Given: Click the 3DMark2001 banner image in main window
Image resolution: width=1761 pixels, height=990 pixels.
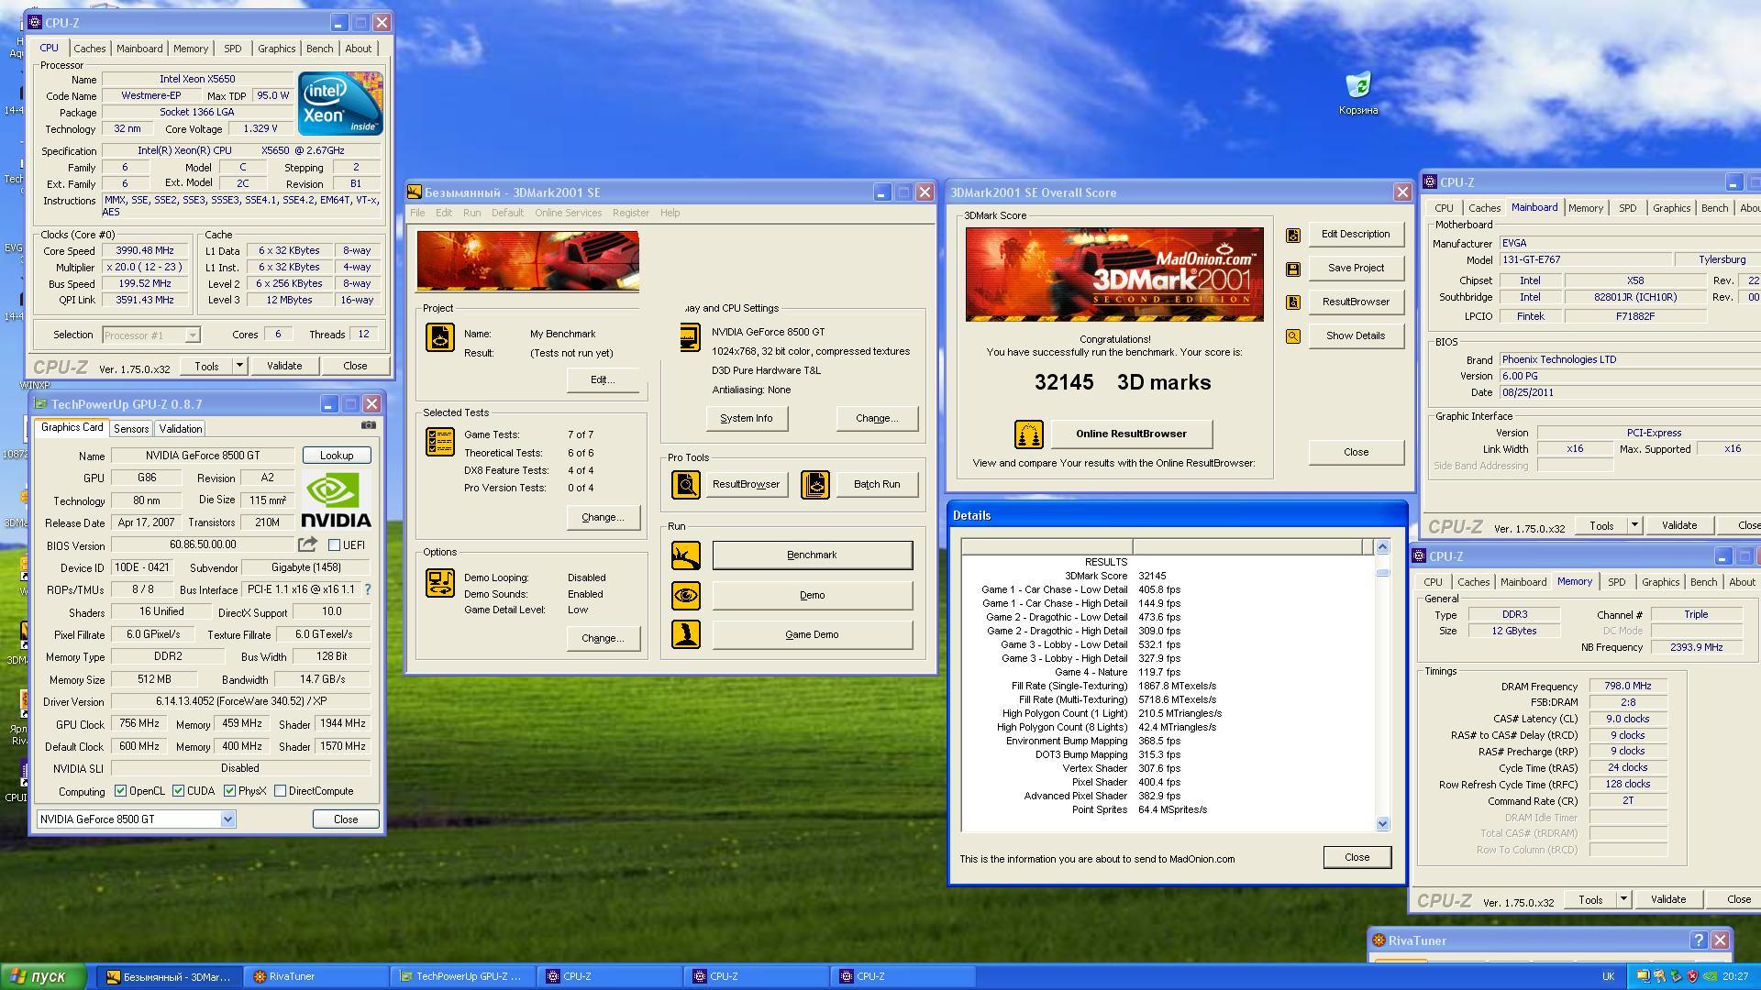Looking at the screenshot, I should [x=528, y=260].
